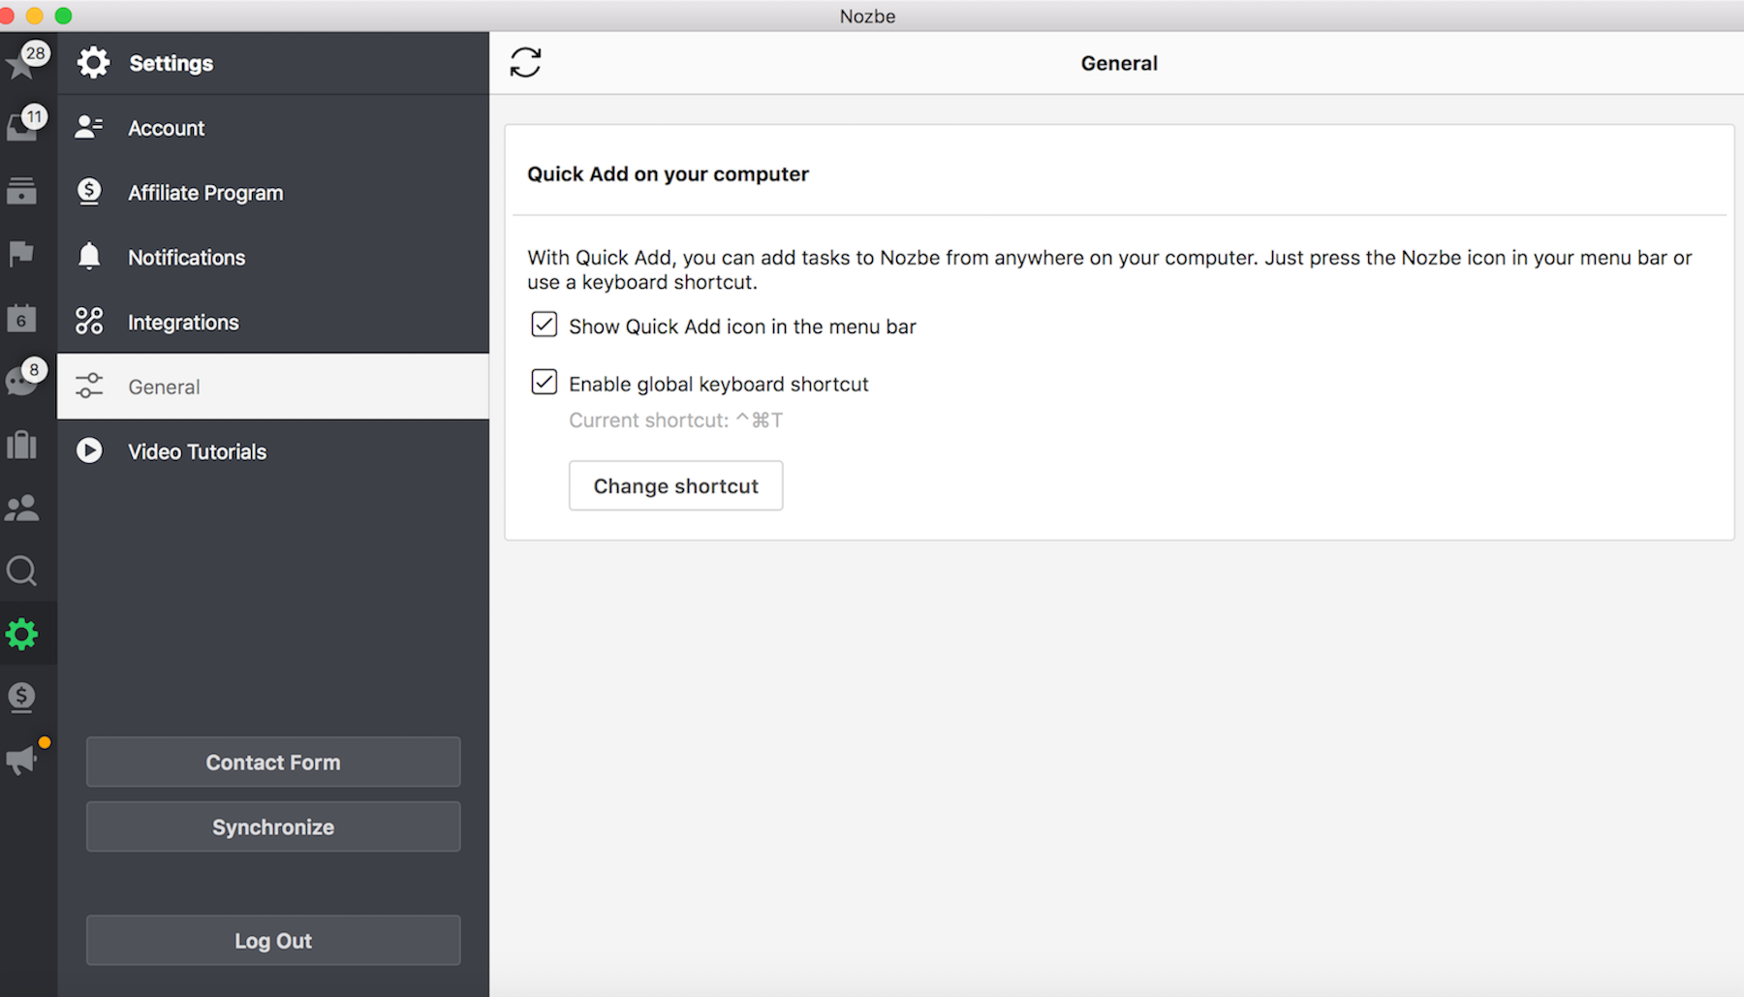The height and width of the screenshot is (997, 1744).
Task: Open Notifications settings
Action: point(273,258)
